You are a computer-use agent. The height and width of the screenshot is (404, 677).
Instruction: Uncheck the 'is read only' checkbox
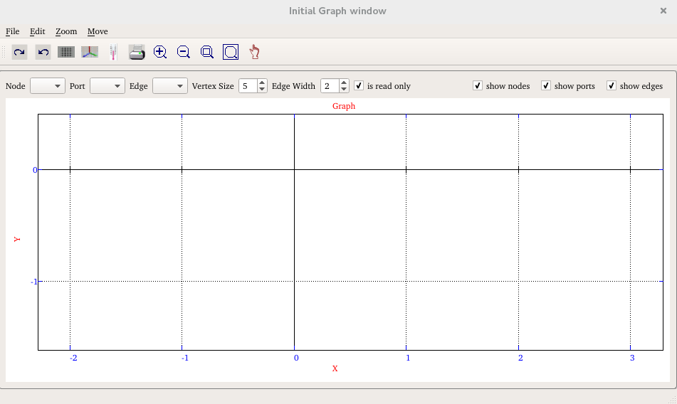tap(360, 85)
